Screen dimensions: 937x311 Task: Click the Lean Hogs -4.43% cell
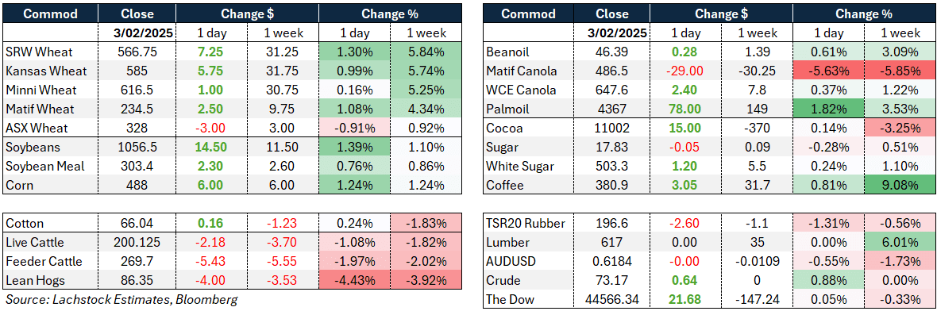click(x=354, y=281)
